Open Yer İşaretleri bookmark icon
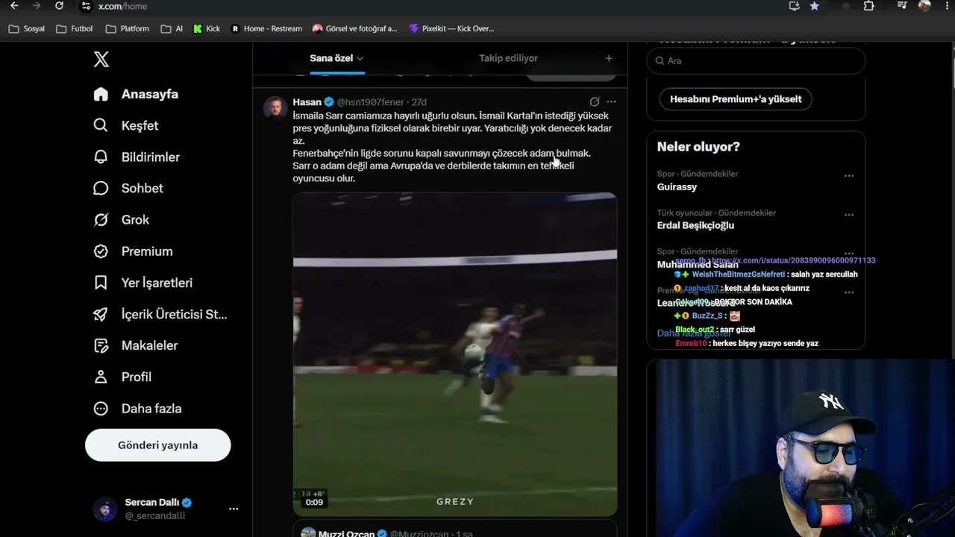This screenshot has height=537, width=955. tap(101, 283)
